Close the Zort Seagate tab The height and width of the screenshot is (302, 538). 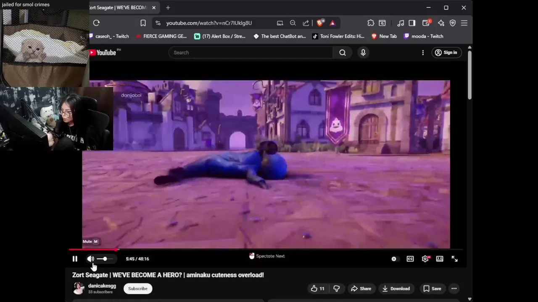154,8
